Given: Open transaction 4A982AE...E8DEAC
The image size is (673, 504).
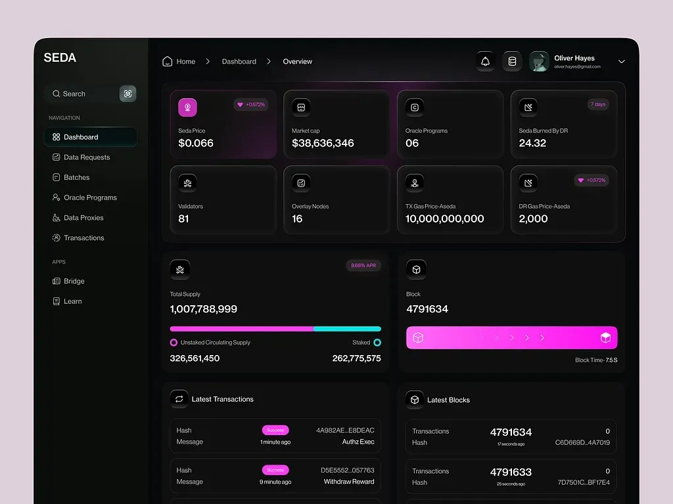Looking at the screenshot, I should [275, 436].
